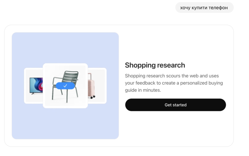Select the blue checkmark badge on the chair
The width and height of the screenshot is (249, 156).
(65, 85)
